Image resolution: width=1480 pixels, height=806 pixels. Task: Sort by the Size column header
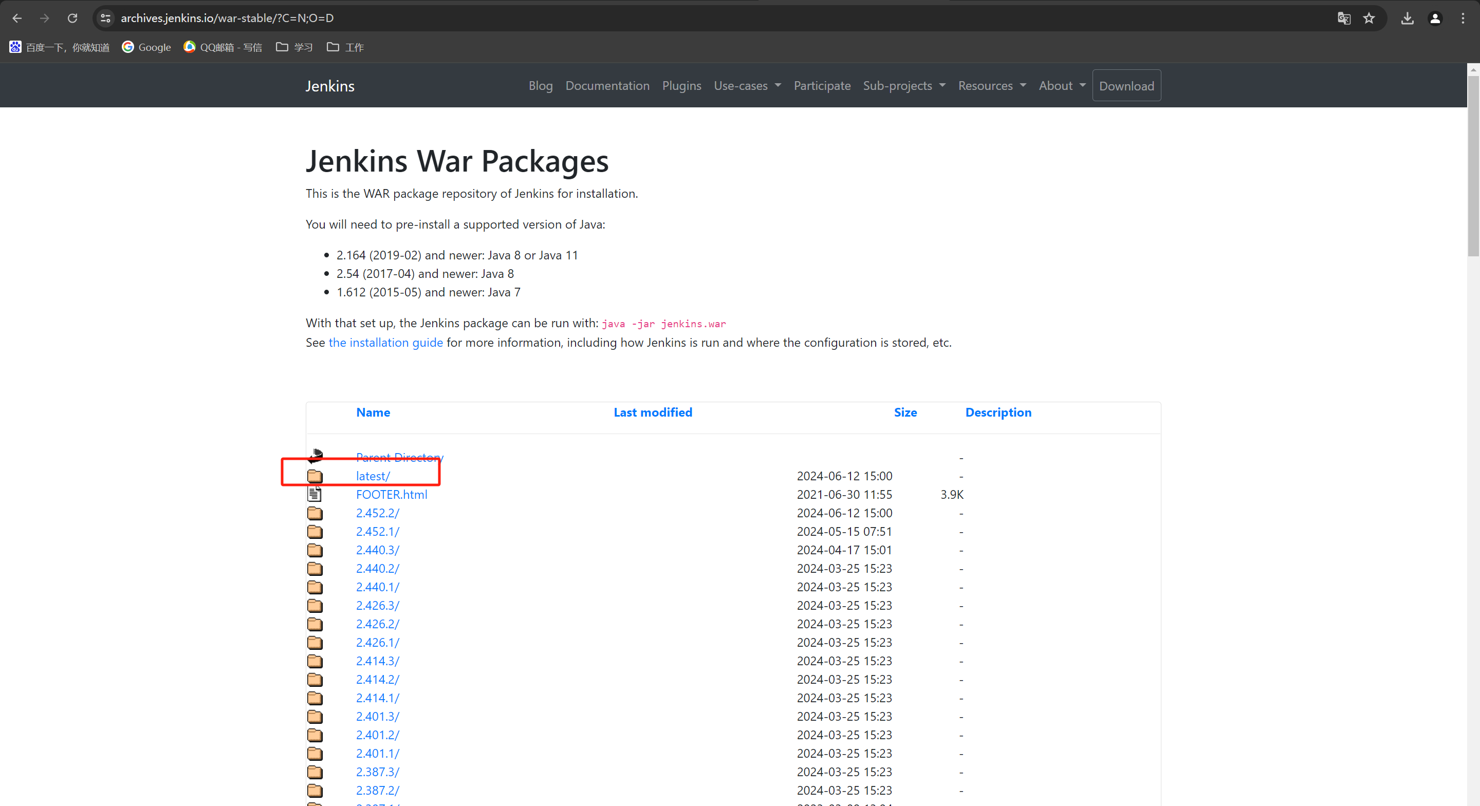coord(905,413)
